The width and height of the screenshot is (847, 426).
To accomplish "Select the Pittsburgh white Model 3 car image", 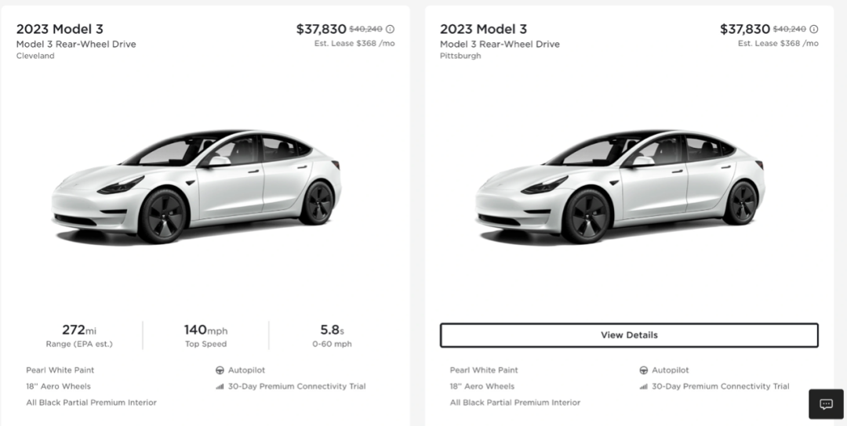I will click(x=620, y=186).
